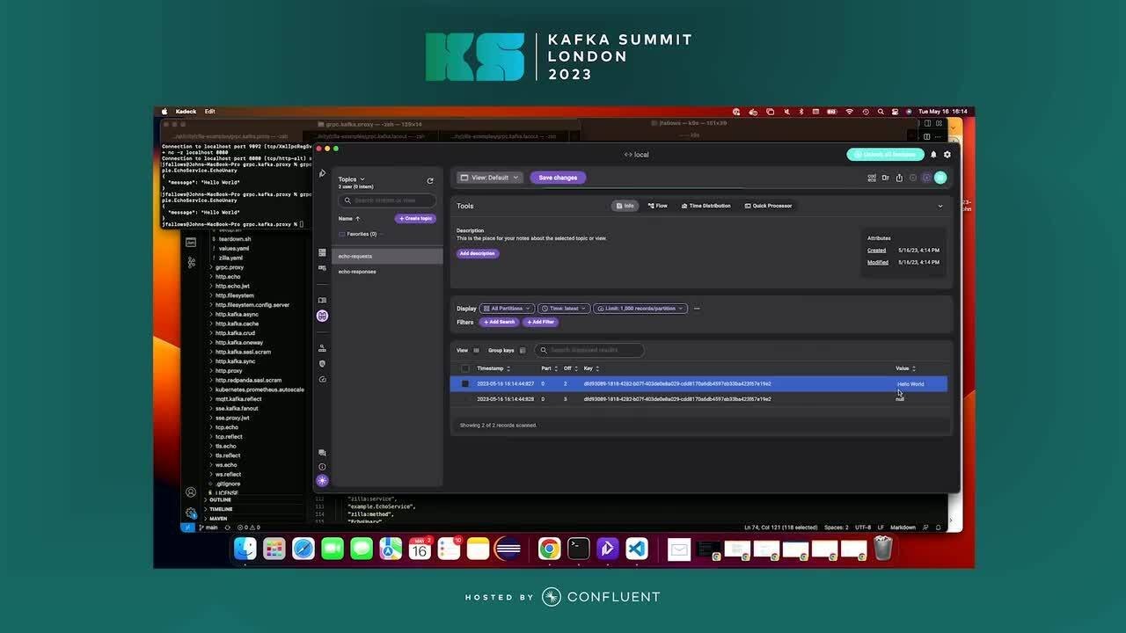1126x633 pixels.
Task: Switch to the Info tab
Action: [625, 206]
